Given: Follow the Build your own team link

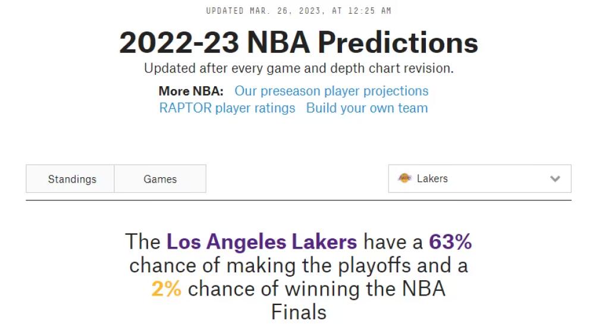Looking at the screenshot, I should 366,108.
